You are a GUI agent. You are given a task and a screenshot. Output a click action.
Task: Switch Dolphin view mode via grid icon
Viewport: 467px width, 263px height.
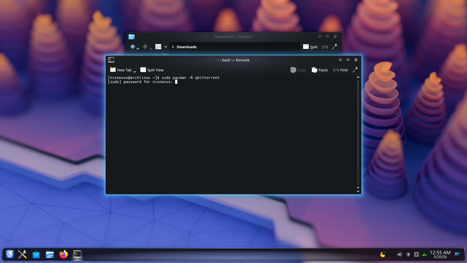click(158, 47)
